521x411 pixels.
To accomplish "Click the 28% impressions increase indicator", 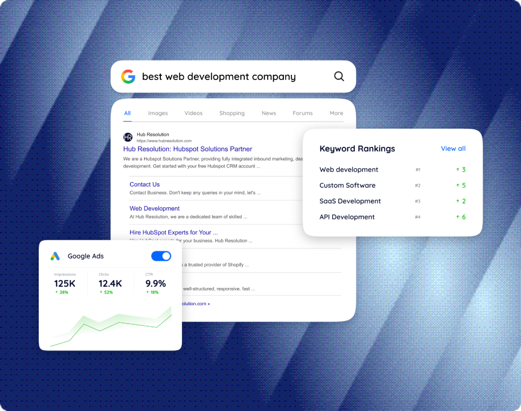I will pyautogui.click(x=62, y=292).
